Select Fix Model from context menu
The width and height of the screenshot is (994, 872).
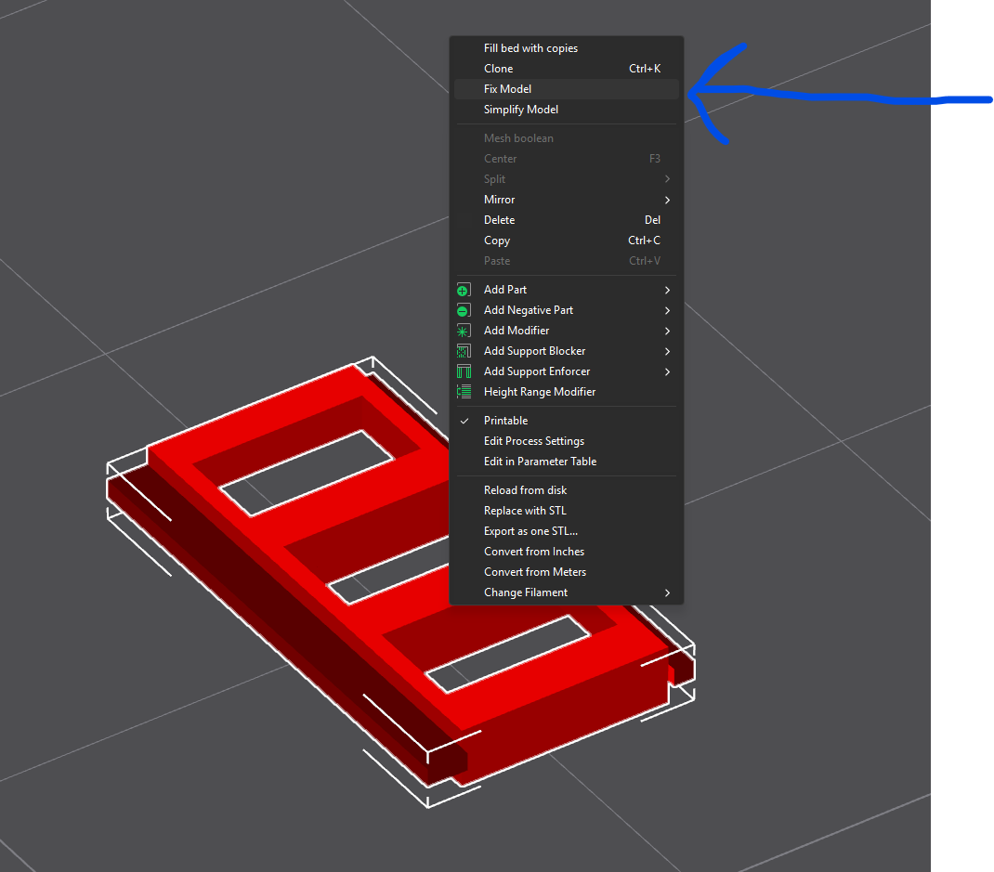pos(508,89)
